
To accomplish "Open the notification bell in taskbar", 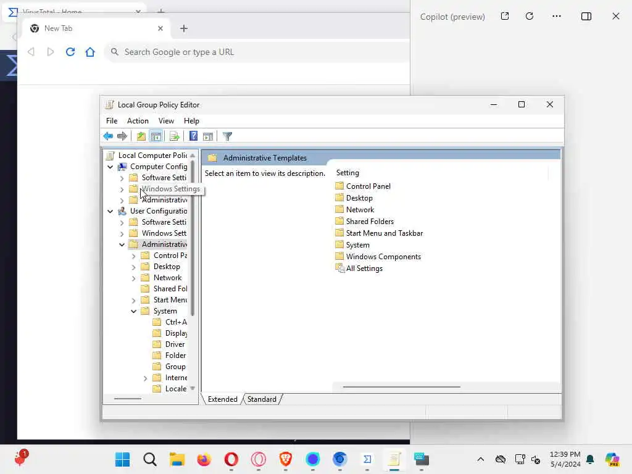I will [x=590, y=459].
